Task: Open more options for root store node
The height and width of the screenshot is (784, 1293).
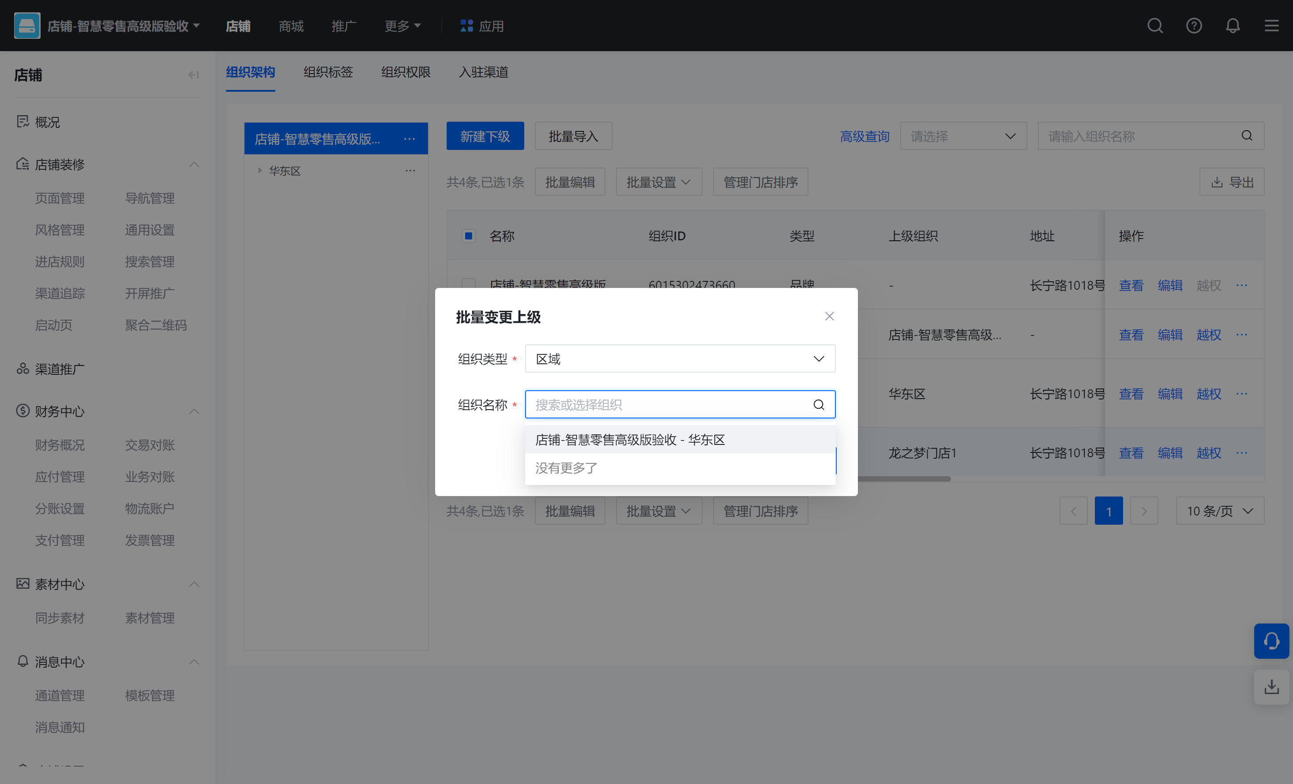Action: pyautogui.click(x=410, y=139)
